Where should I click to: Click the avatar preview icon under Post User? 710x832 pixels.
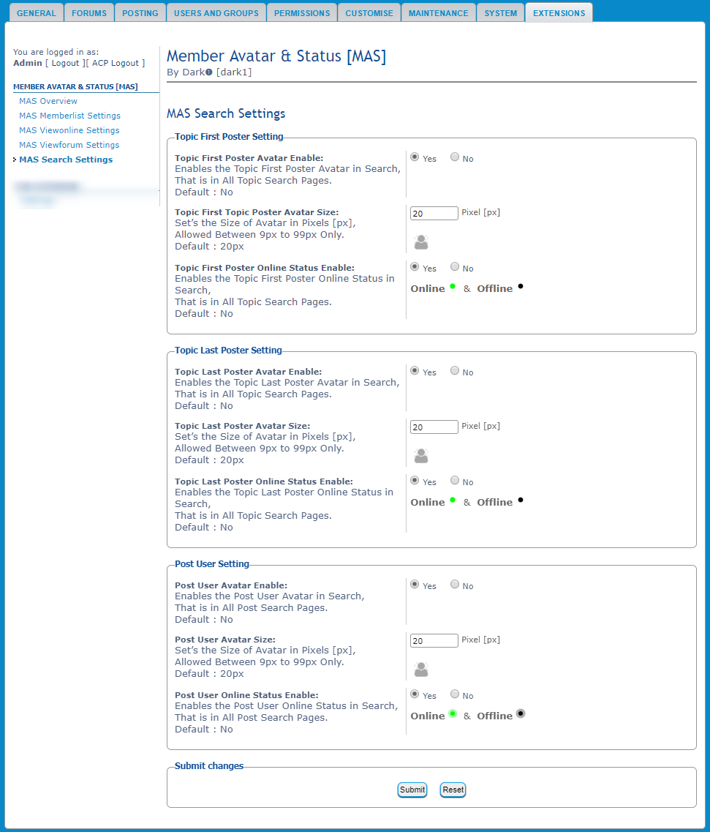(420, 670)
